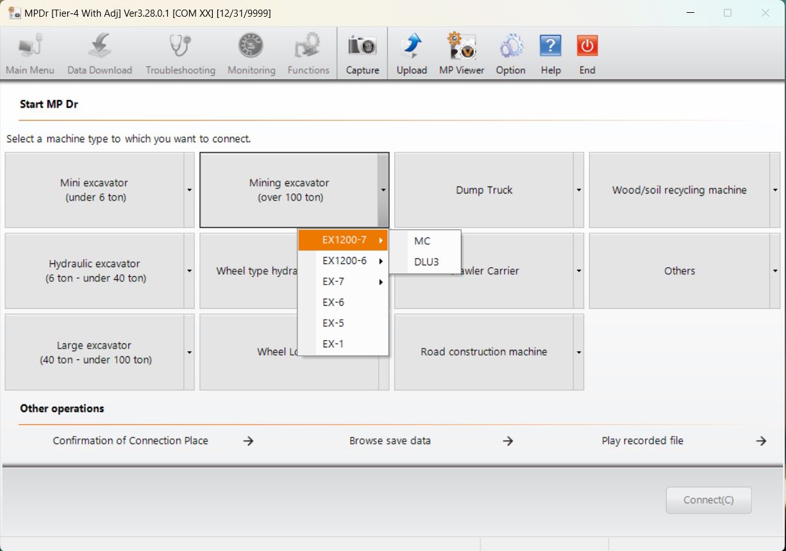Image resolution: width=786 pixels, height=551 pixels.
Task: Expand the Others machine category dropdown
Action: pos(774,270)
